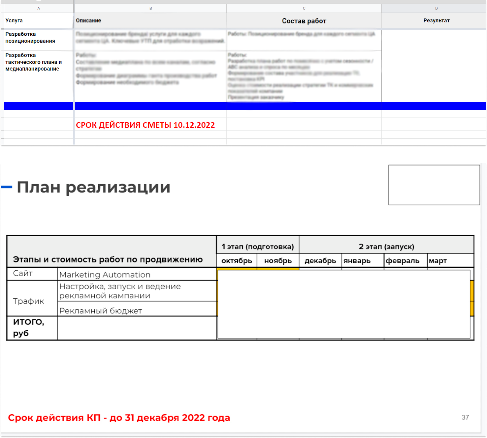This screenshot has height=438, width=487.
Task: Click the 1 этап (подготовка) table header
Action: pos(258,246)
